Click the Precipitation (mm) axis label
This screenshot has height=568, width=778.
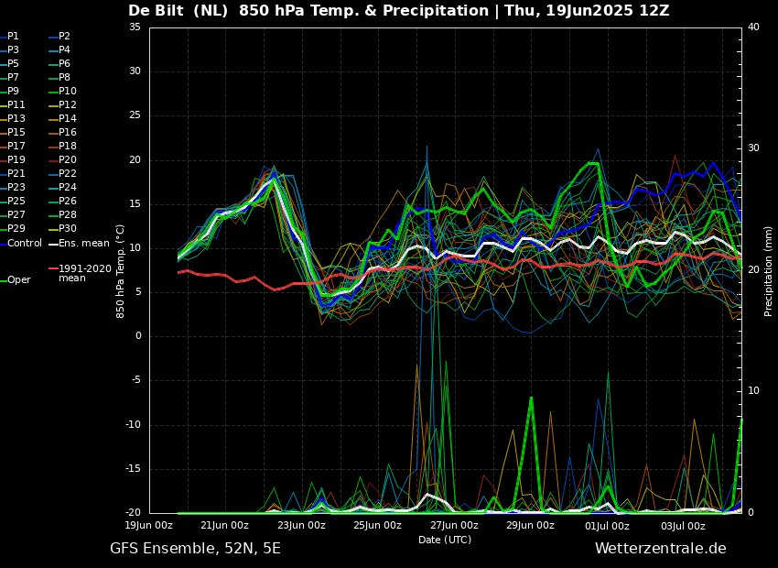tap(768, 271)
